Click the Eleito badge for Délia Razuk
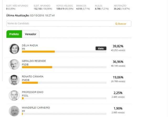Viewport: 168px width, 117px height. tap(101, 48)
